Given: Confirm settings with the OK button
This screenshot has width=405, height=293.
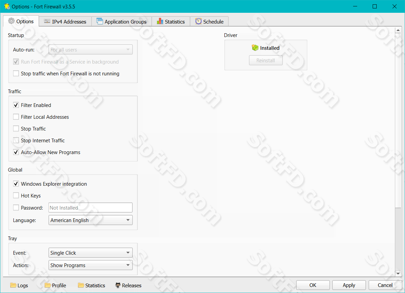Looking at the screenshot, I should (x=313, y=285).
